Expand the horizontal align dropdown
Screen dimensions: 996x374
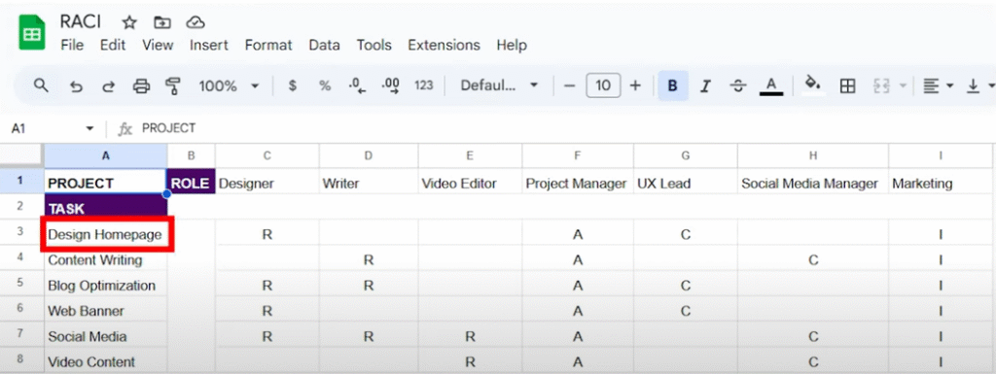click(939, 85)
